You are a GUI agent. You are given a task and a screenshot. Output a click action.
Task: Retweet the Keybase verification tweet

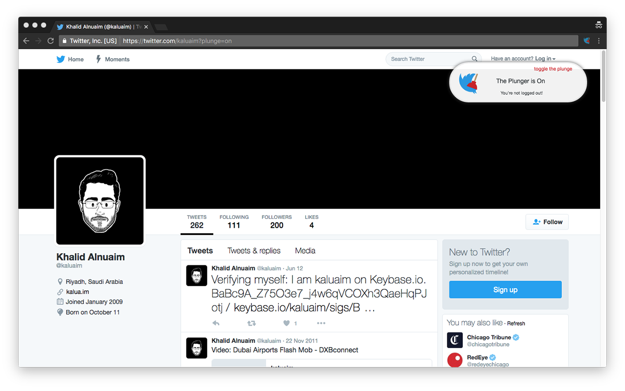251,323
